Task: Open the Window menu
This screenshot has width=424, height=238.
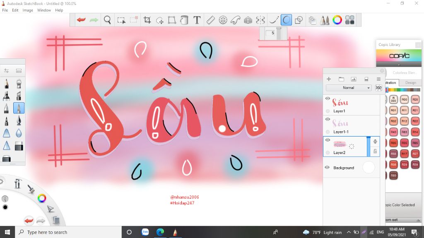Action: (44, 10)
